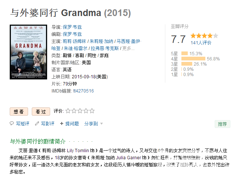236x182 pixels.
Task: Expand the 分享到 dropdown arrow
Action: point(101,124)
